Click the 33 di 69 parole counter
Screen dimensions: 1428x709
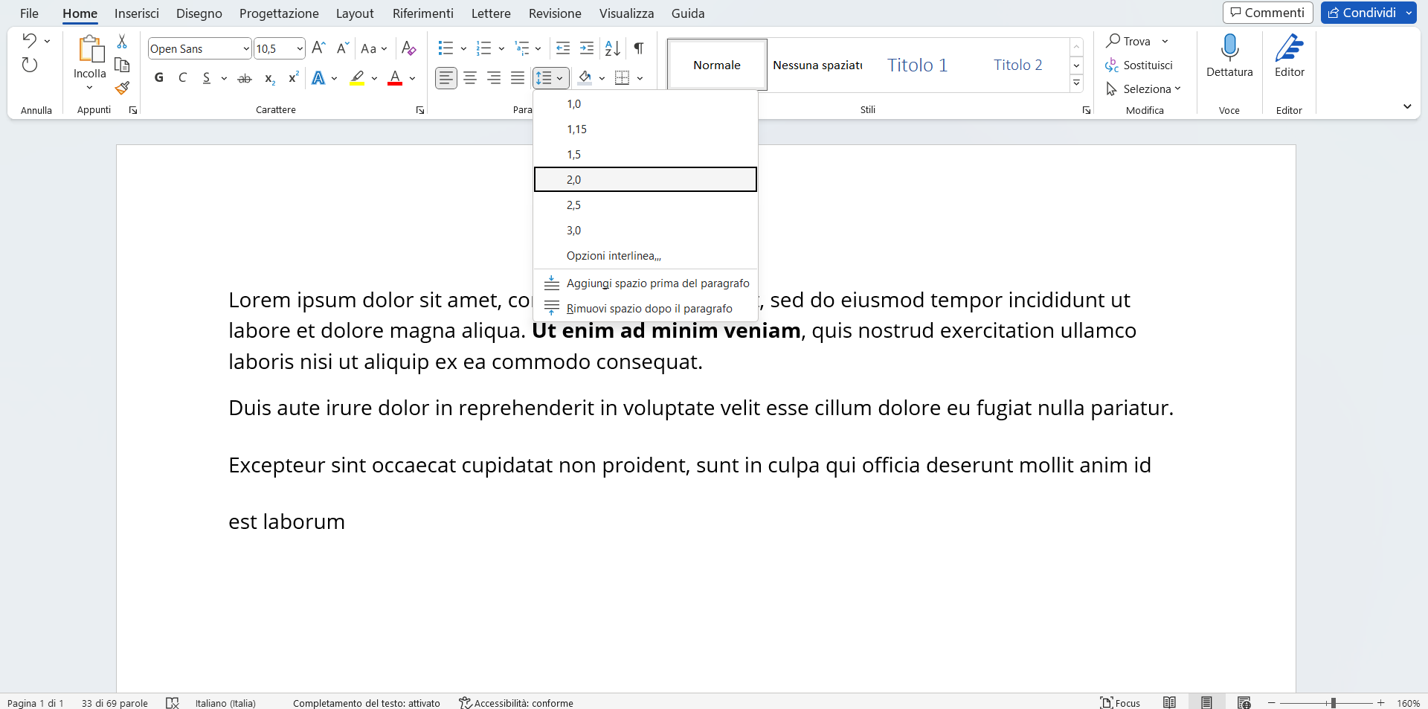[114, 703]
